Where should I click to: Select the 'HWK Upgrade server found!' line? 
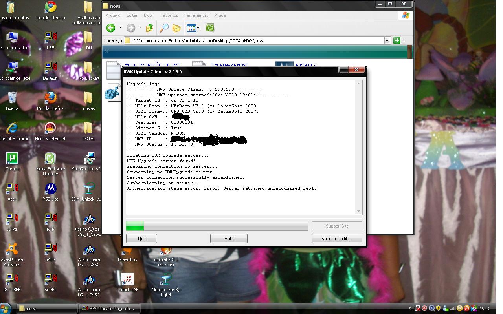pos(161,161)
